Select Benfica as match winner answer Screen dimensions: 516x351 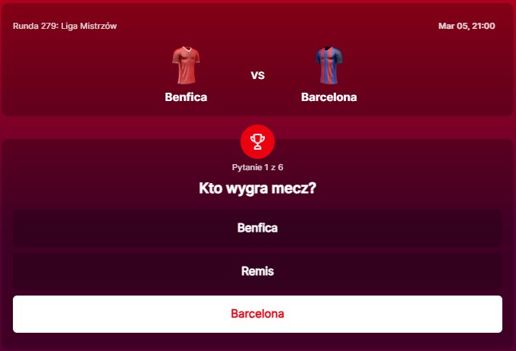257,228
